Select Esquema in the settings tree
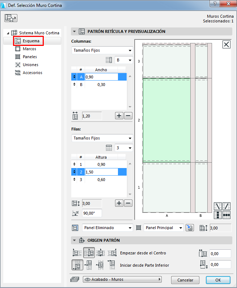Screen dimensions: 237x288 32,41
